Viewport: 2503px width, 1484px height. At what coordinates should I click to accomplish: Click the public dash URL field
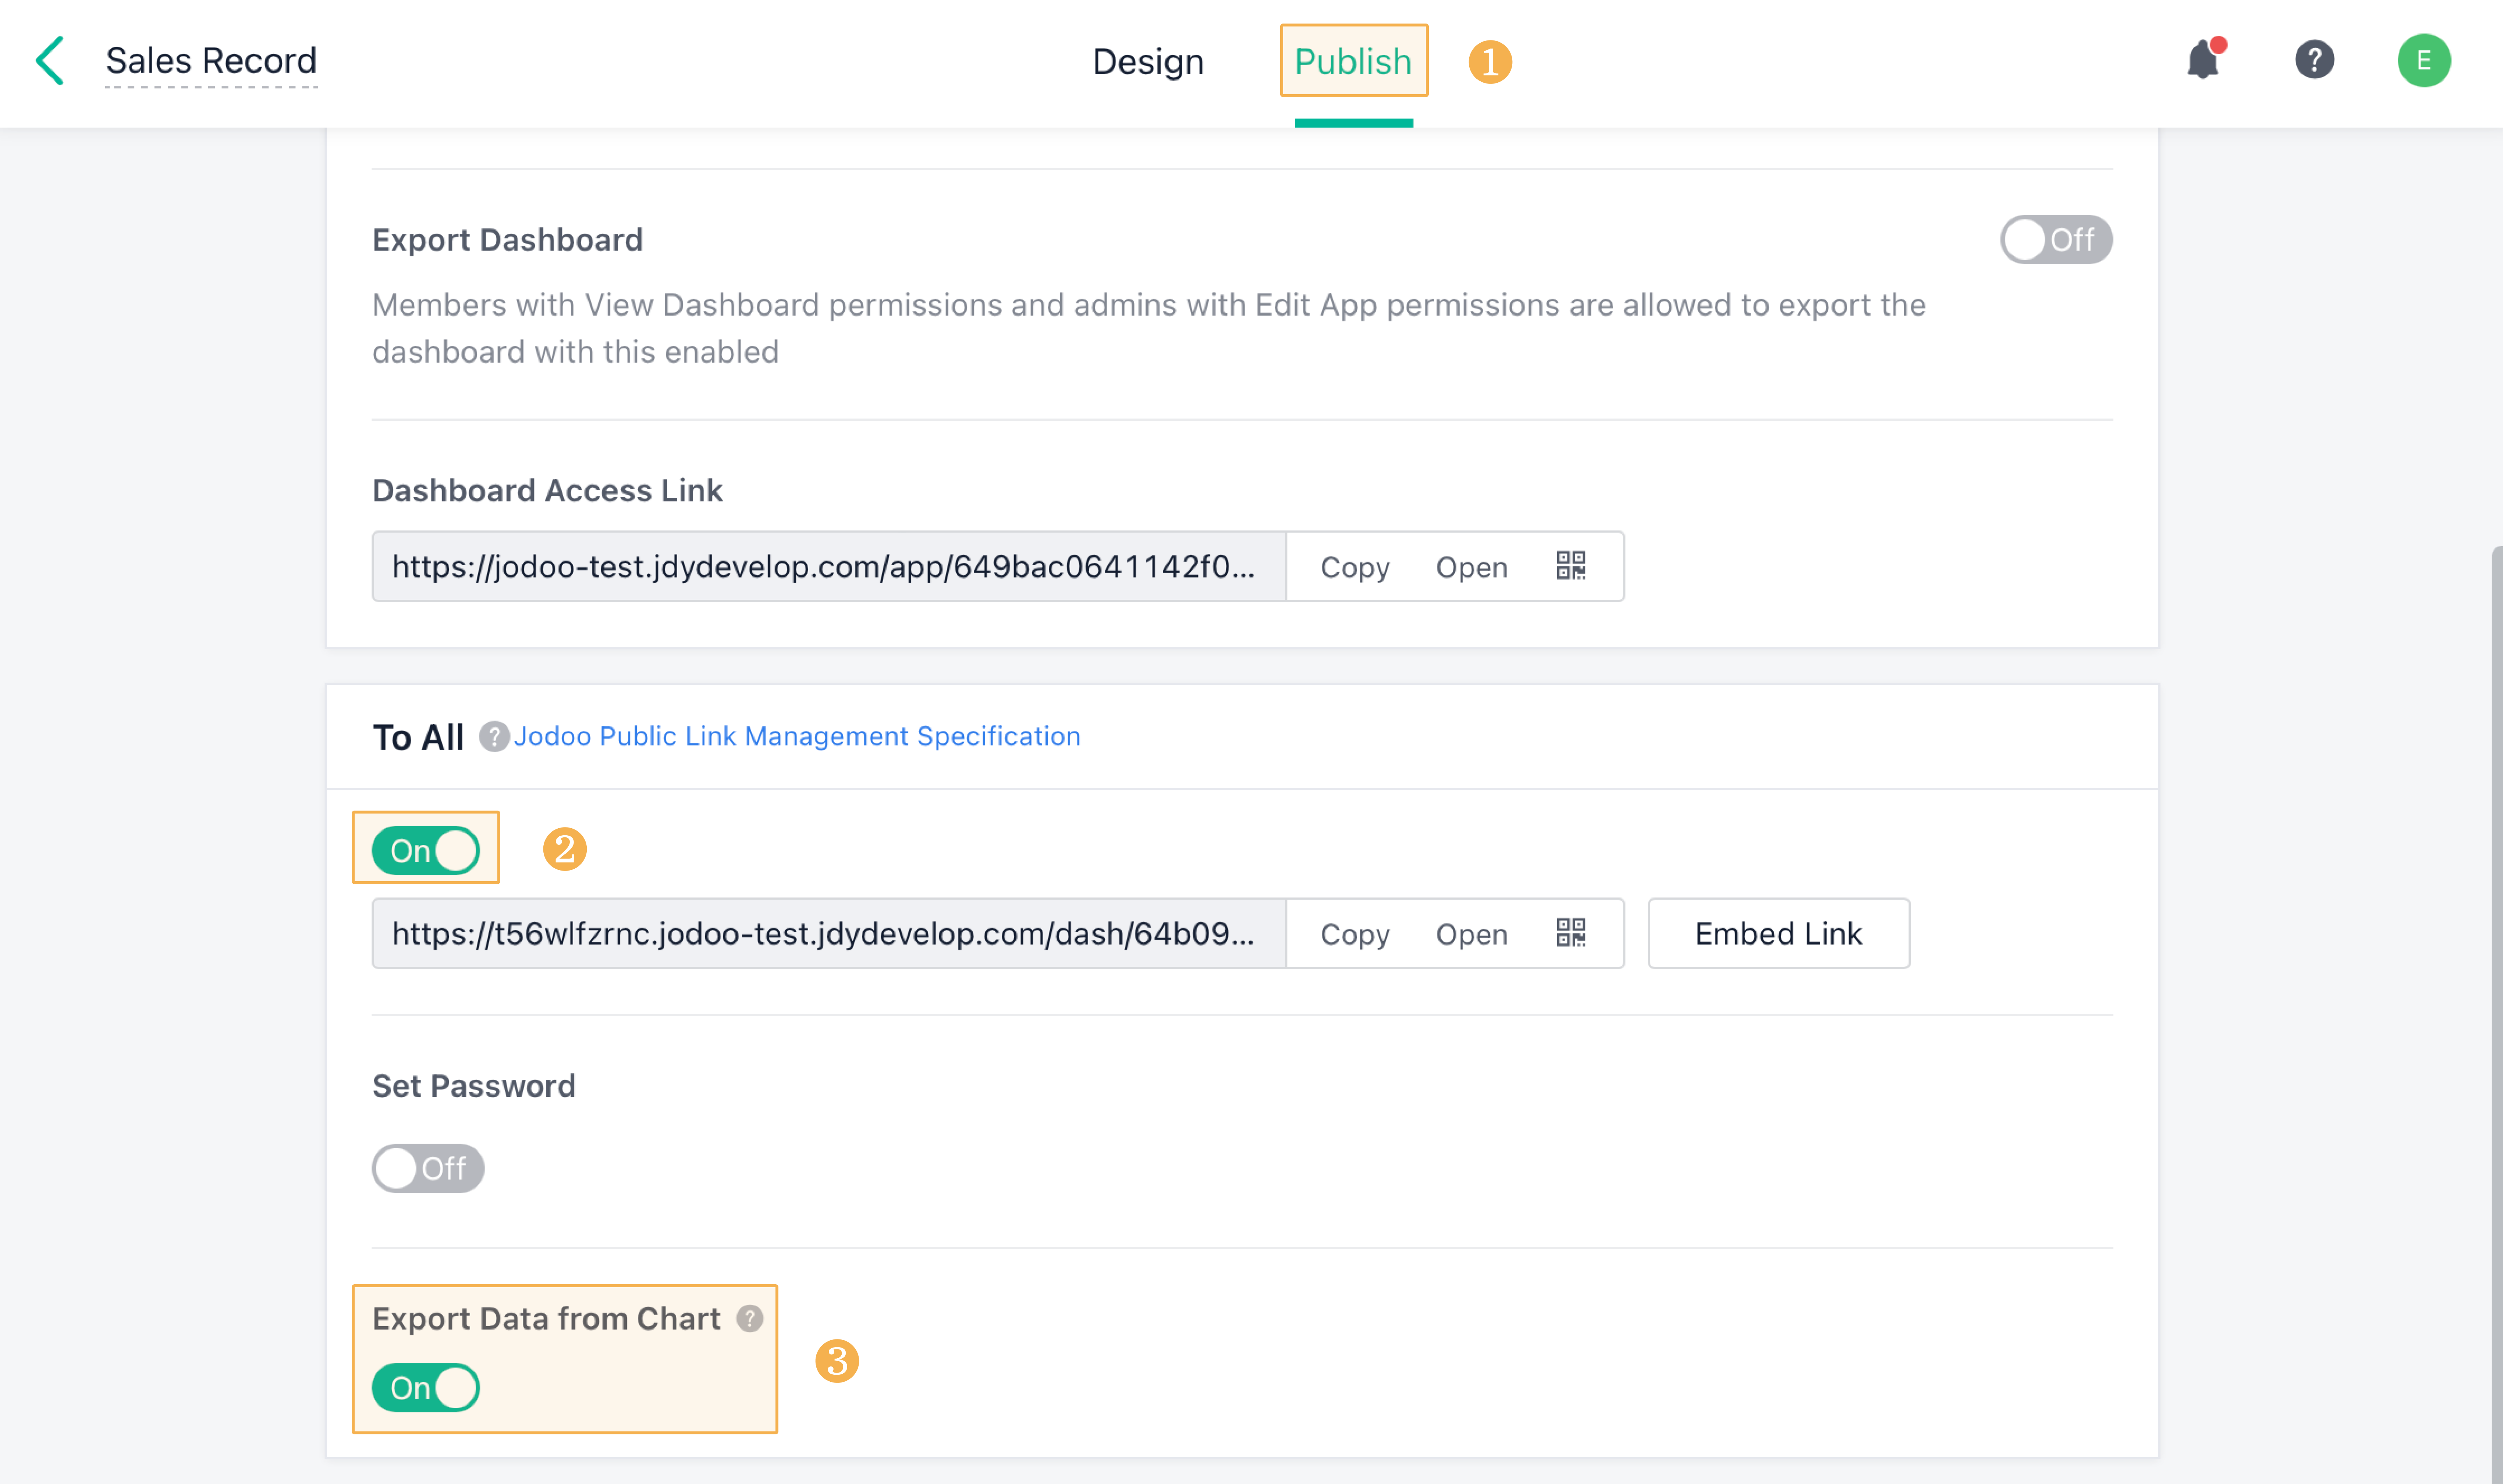click(x=829, y=934)
